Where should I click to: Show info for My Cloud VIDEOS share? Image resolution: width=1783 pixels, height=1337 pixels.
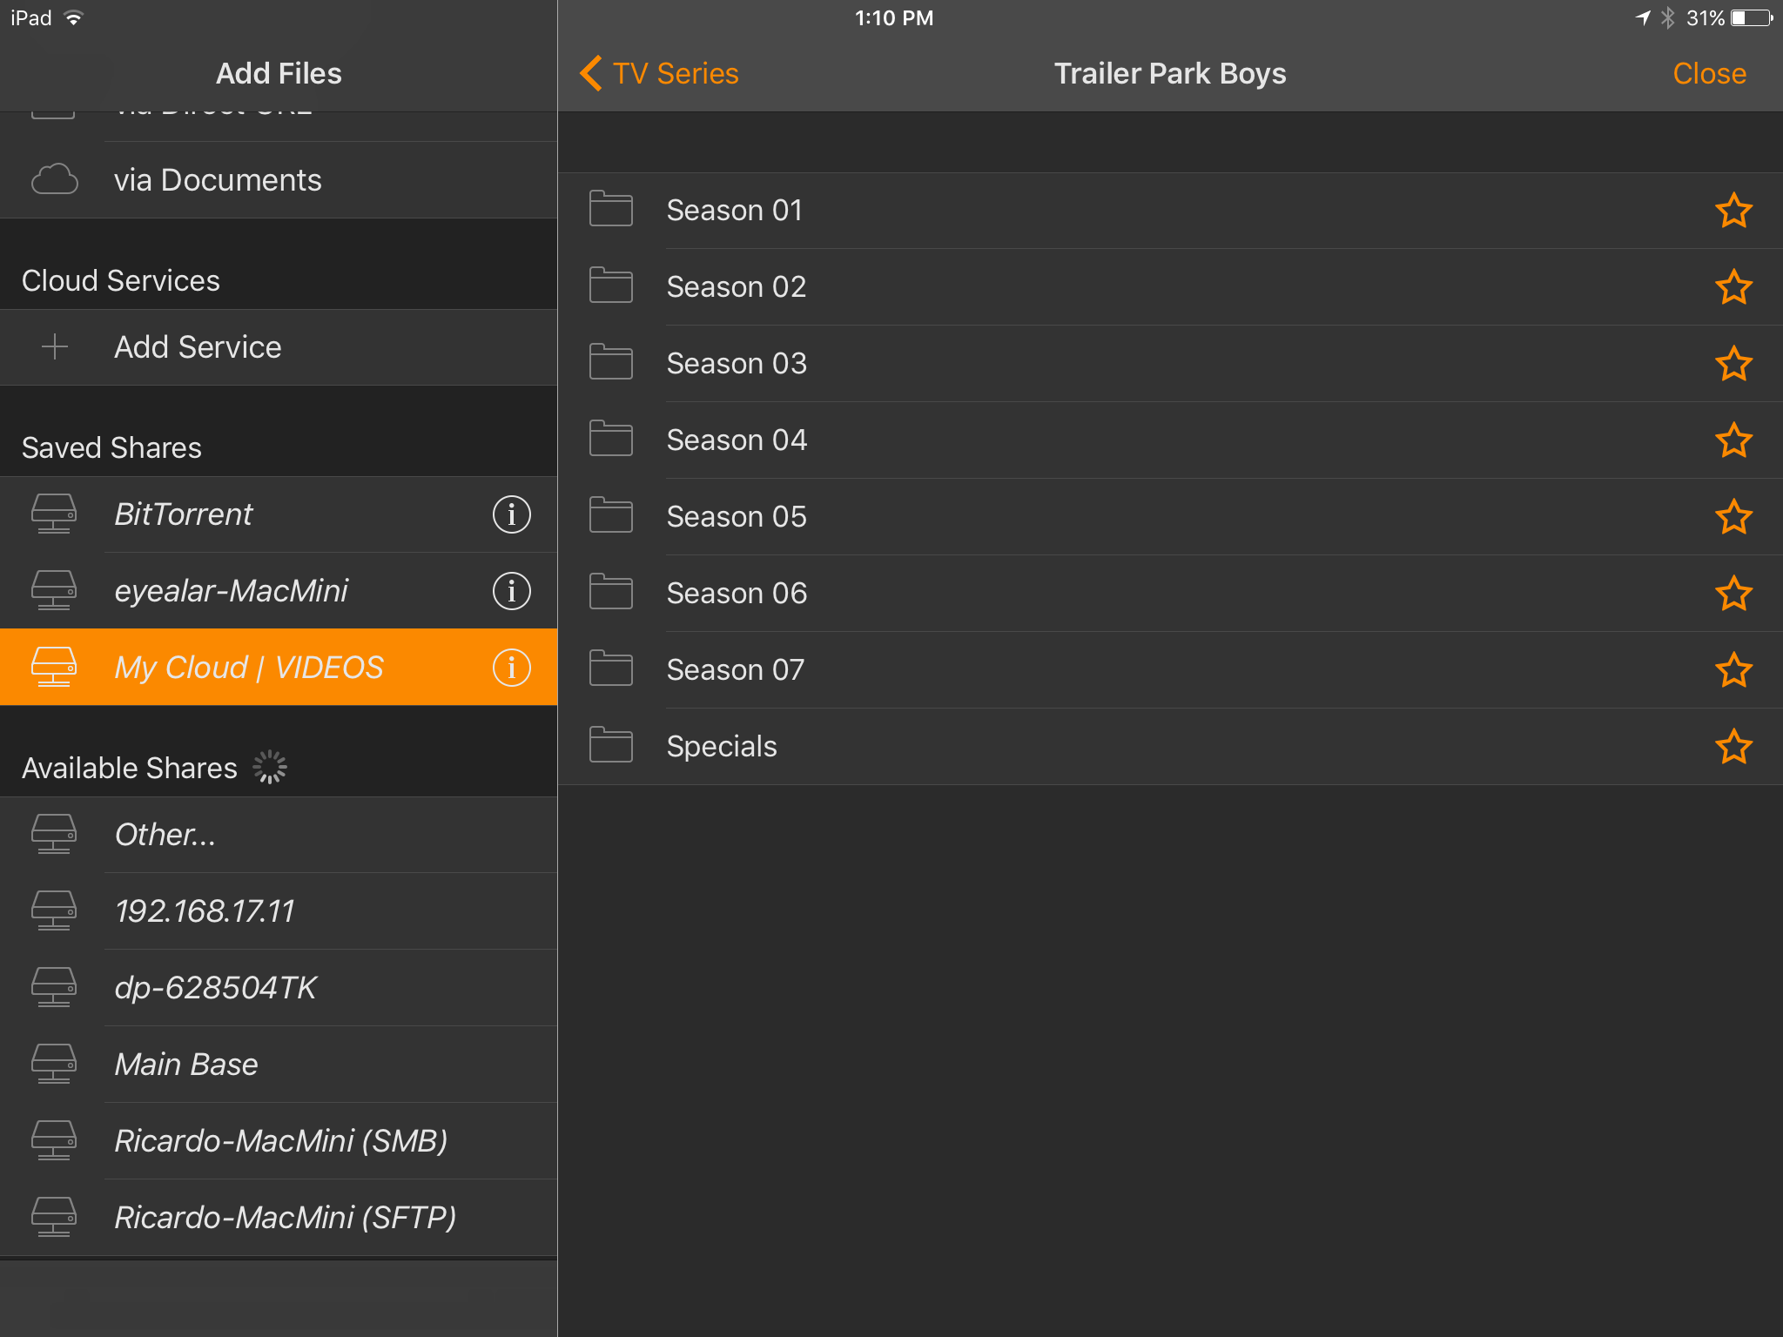pos(511,668)
